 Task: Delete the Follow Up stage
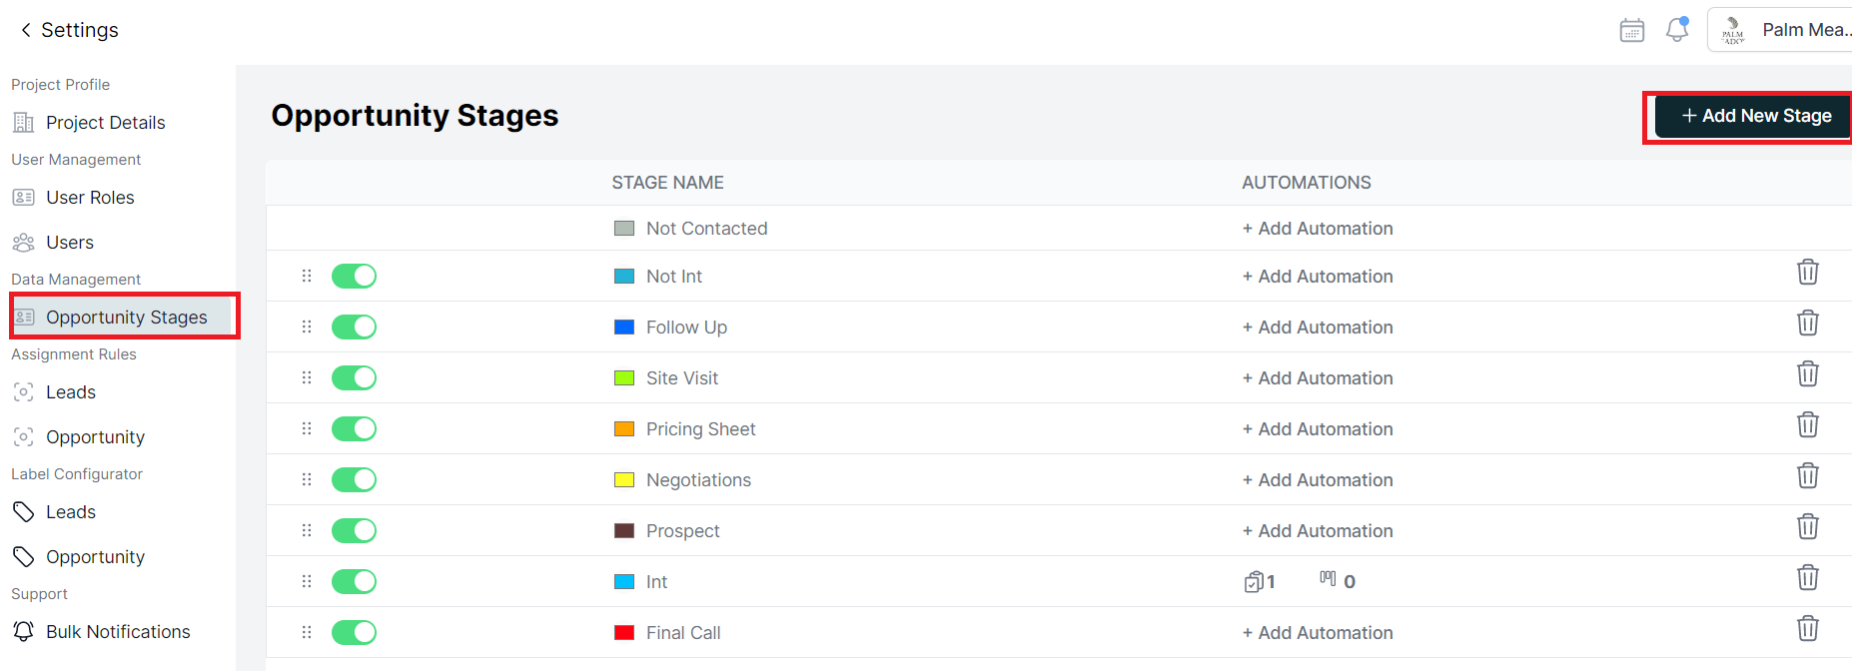(x=1807, y=323)
